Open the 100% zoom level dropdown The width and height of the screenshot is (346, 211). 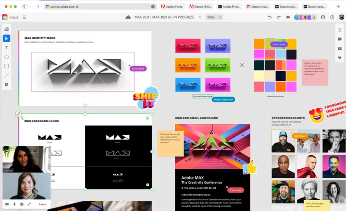tap(214, 17)
